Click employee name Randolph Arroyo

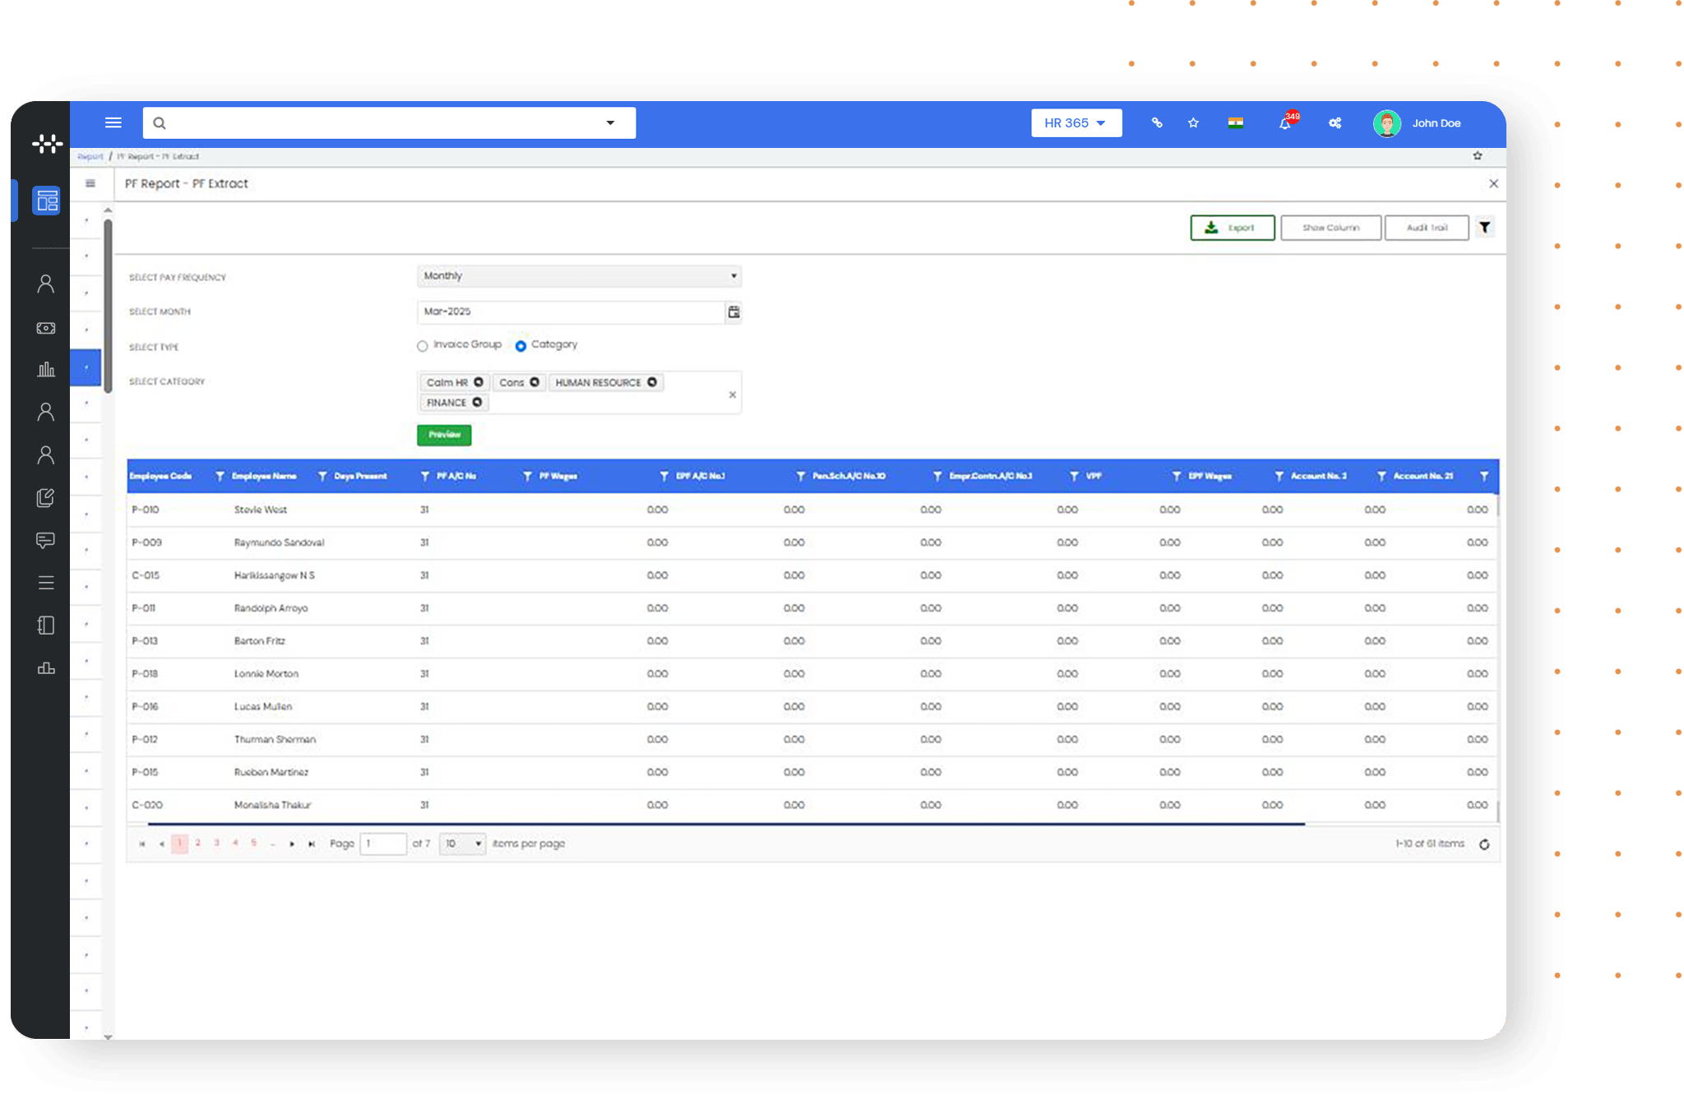(271, 608)
